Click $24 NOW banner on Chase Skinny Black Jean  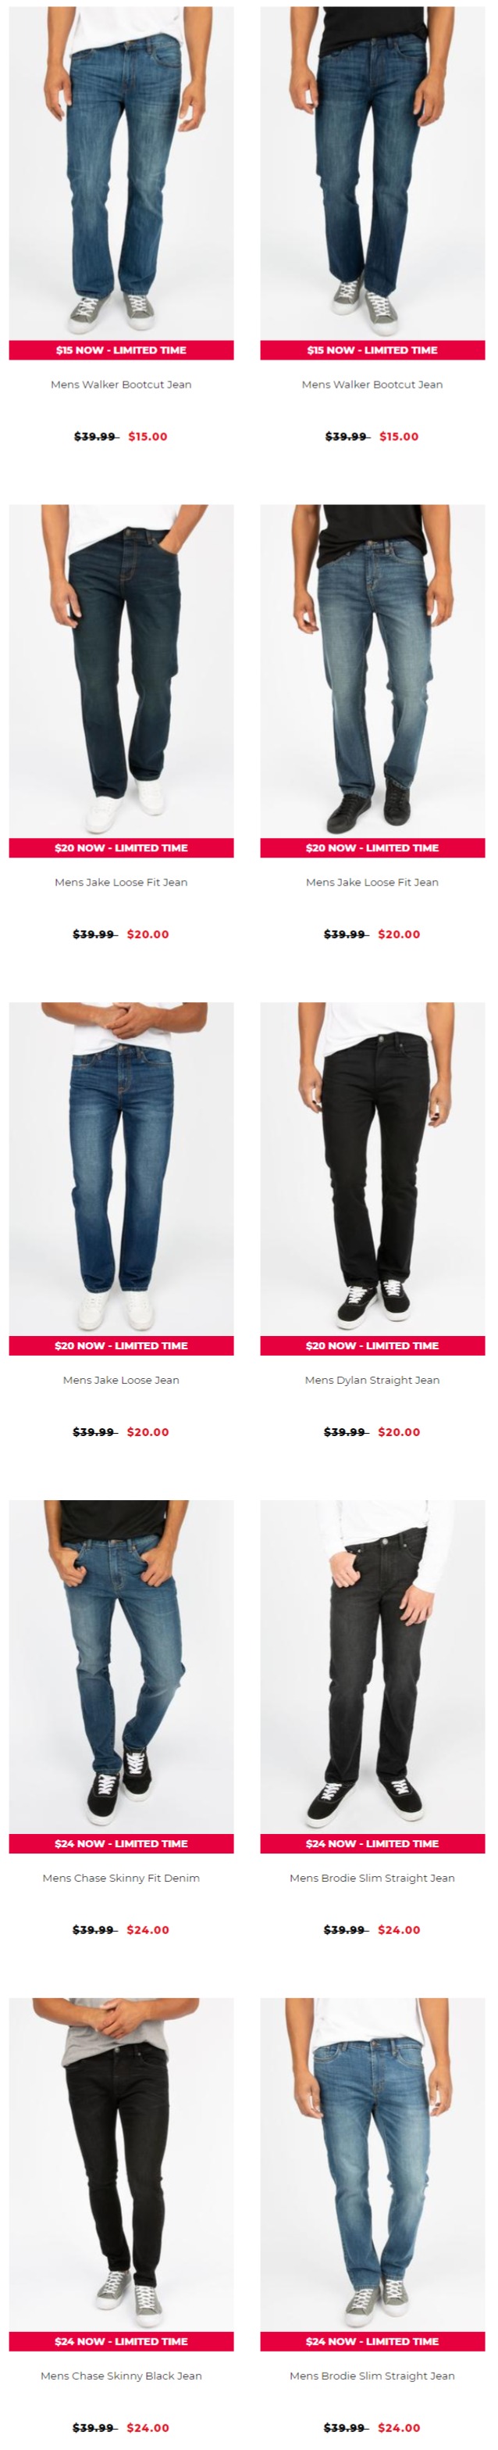coord(122,2341)
